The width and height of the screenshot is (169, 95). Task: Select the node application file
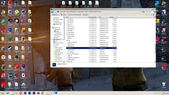pos(91,40)
